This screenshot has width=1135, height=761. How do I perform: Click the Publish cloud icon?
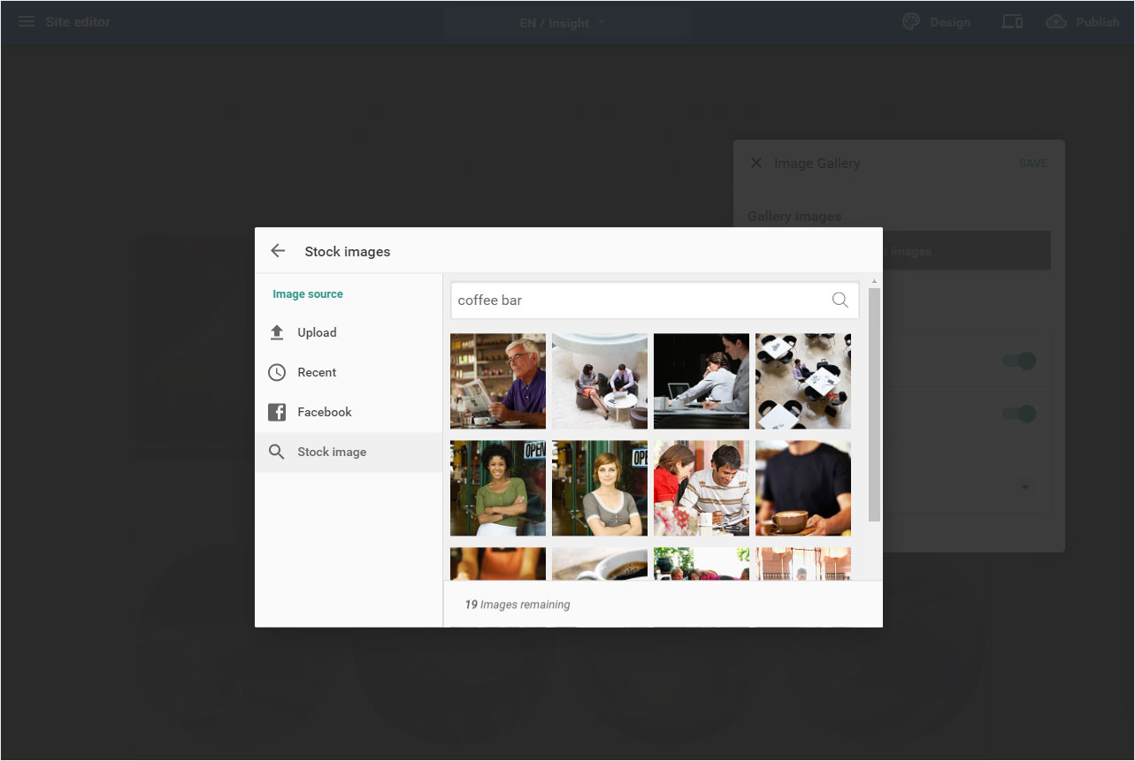click(1056, 22)
